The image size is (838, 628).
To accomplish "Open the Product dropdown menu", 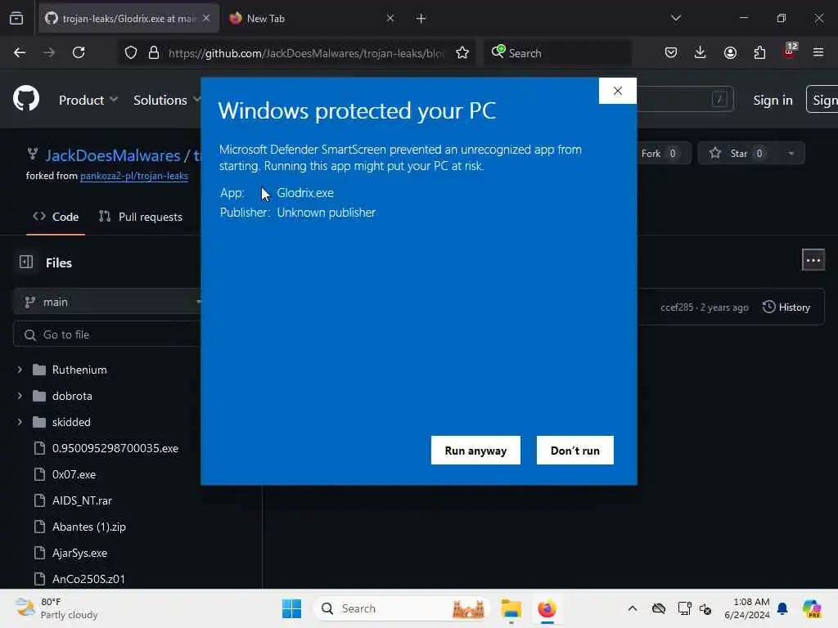I will click(88, 100).
